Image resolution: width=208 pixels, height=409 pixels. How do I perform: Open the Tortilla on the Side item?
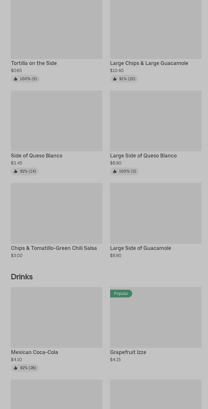click(x=34, y=63)
